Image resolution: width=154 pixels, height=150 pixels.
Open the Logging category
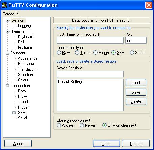[x=24, y=26]
